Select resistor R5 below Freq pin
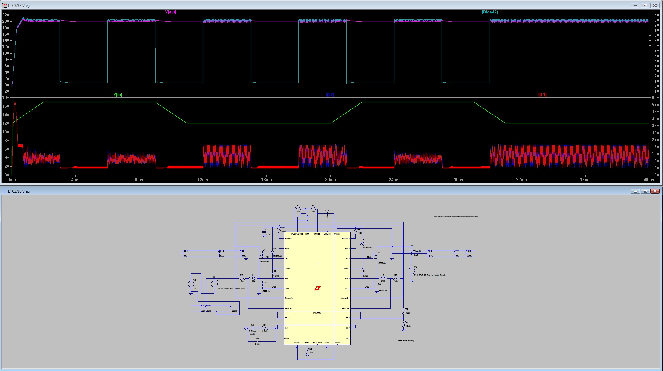This screenshot has width=663, height=371. pos(307,351)
